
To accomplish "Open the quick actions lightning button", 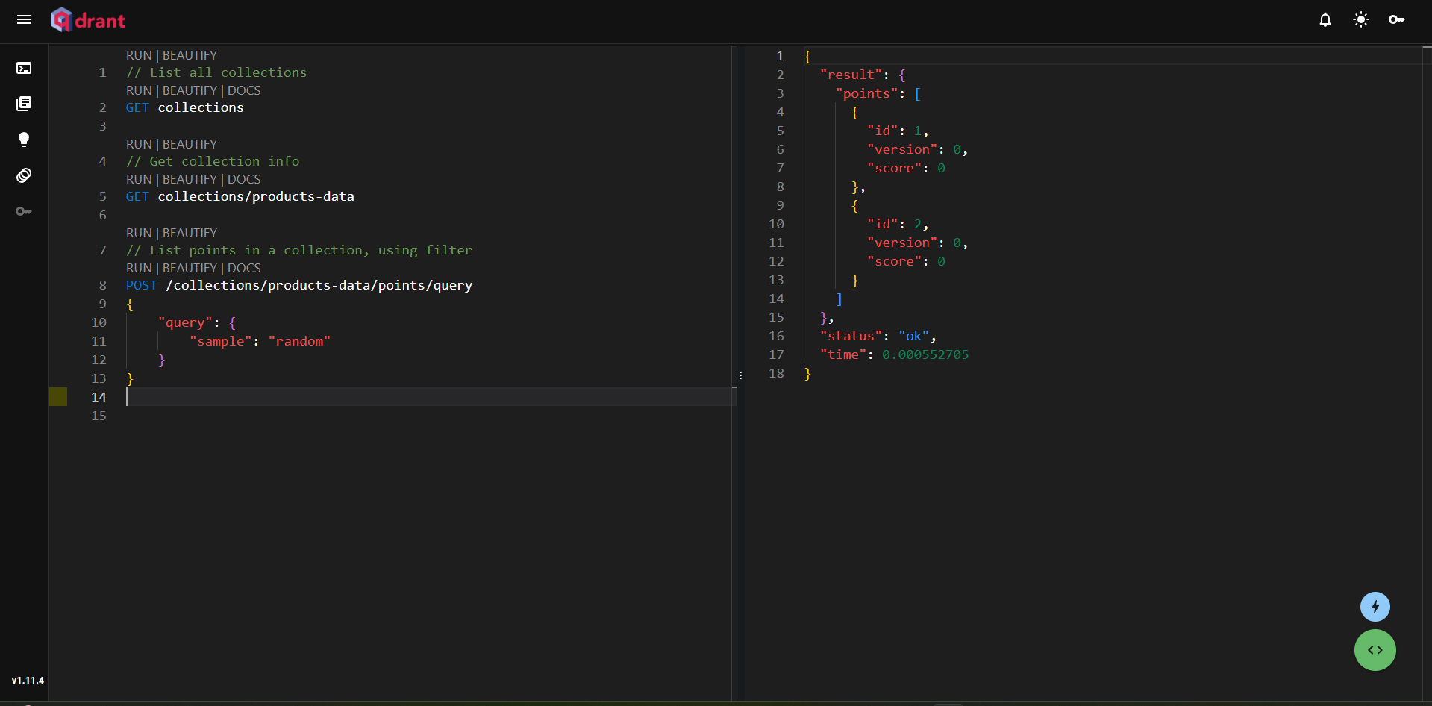I will tap(1375, 607).
